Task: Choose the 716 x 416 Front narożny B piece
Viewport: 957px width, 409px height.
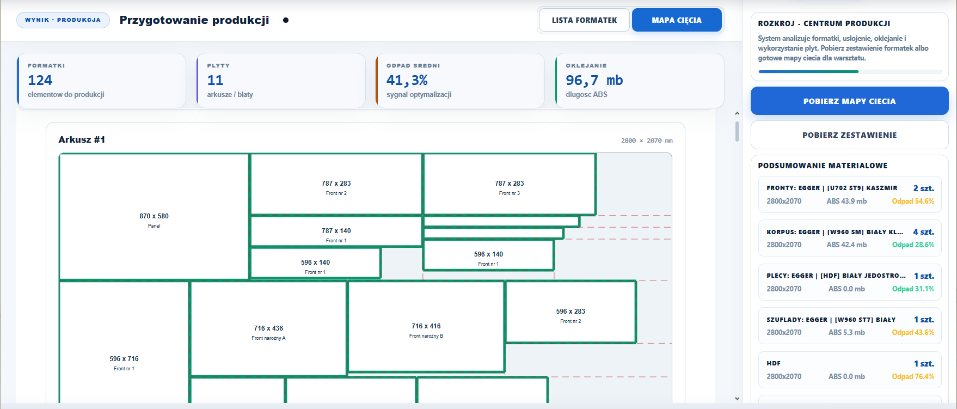Action: click(426, 327)
